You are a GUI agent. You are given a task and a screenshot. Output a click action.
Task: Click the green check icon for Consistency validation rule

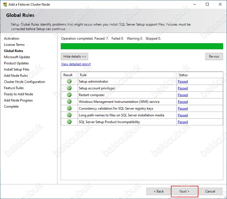(x=69, y=108)
